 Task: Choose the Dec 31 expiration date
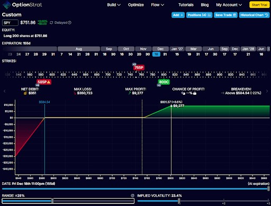pyautogui.click(x=165, y=54)
